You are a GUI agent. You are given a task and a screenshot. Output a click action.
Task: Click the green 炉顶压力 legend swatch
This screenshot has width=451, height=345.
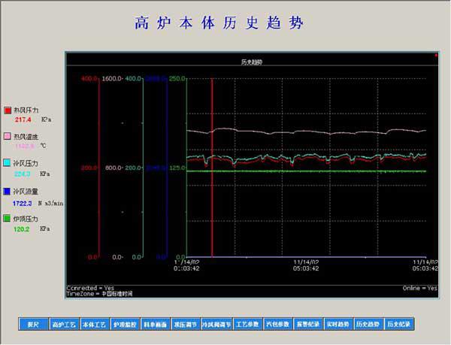pyautogui.click(x=8, y=218)
